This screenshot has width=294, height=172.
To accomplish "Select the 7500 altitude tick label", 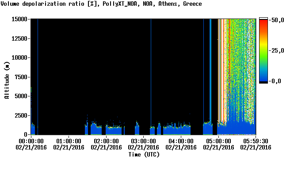I will pyautogui.click(x=21, y=77).
